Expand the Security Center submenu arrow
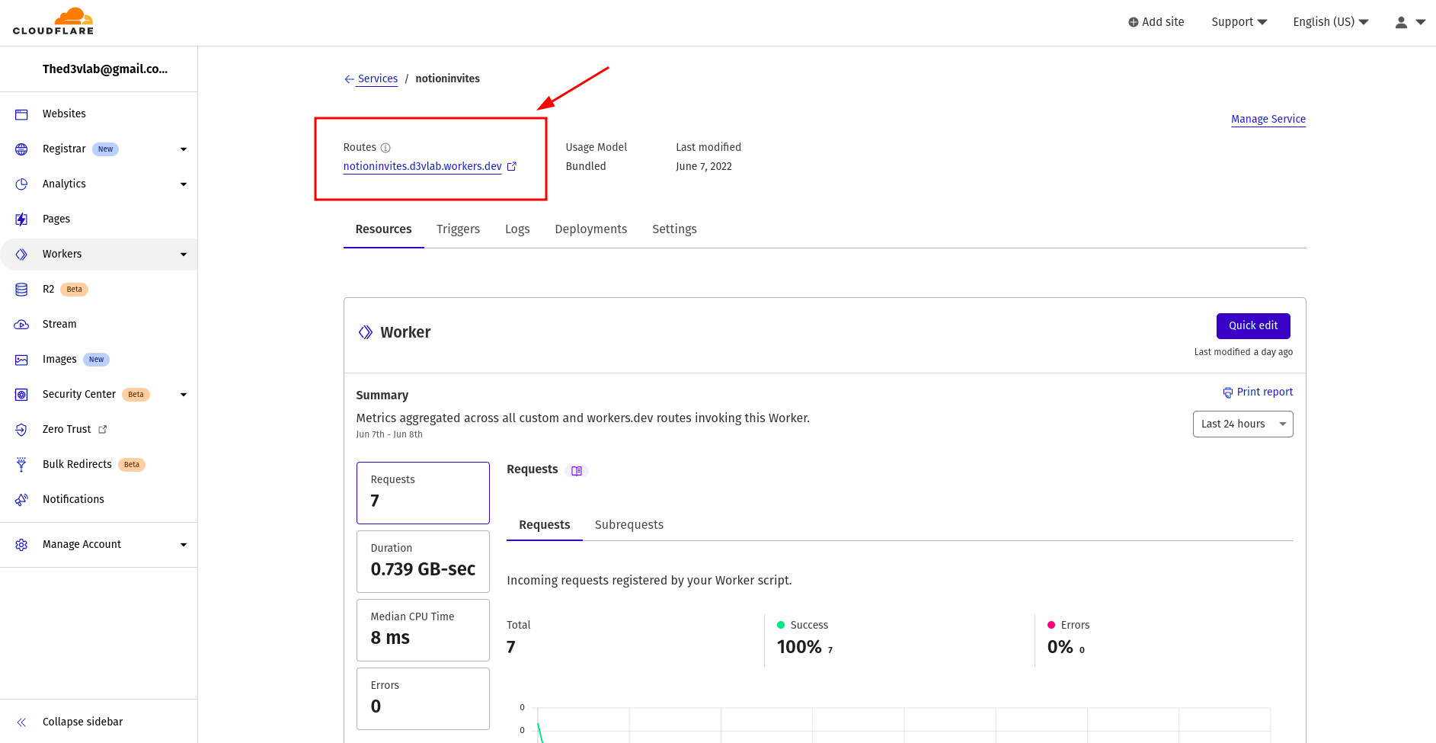This screenshot has width=1436, height=743. point(184,395)
